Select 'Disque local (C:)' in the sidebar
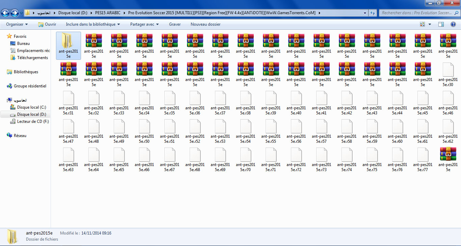461x246 pixels. point(31,107)
